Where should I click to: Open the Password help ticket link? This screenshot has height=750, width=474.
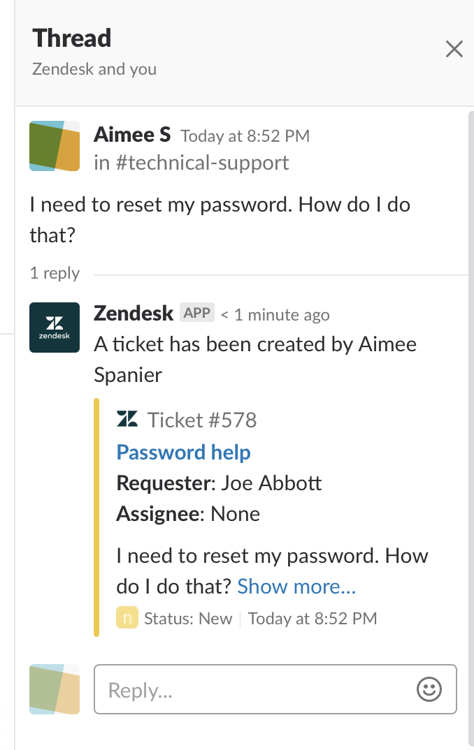click(183, 453)
